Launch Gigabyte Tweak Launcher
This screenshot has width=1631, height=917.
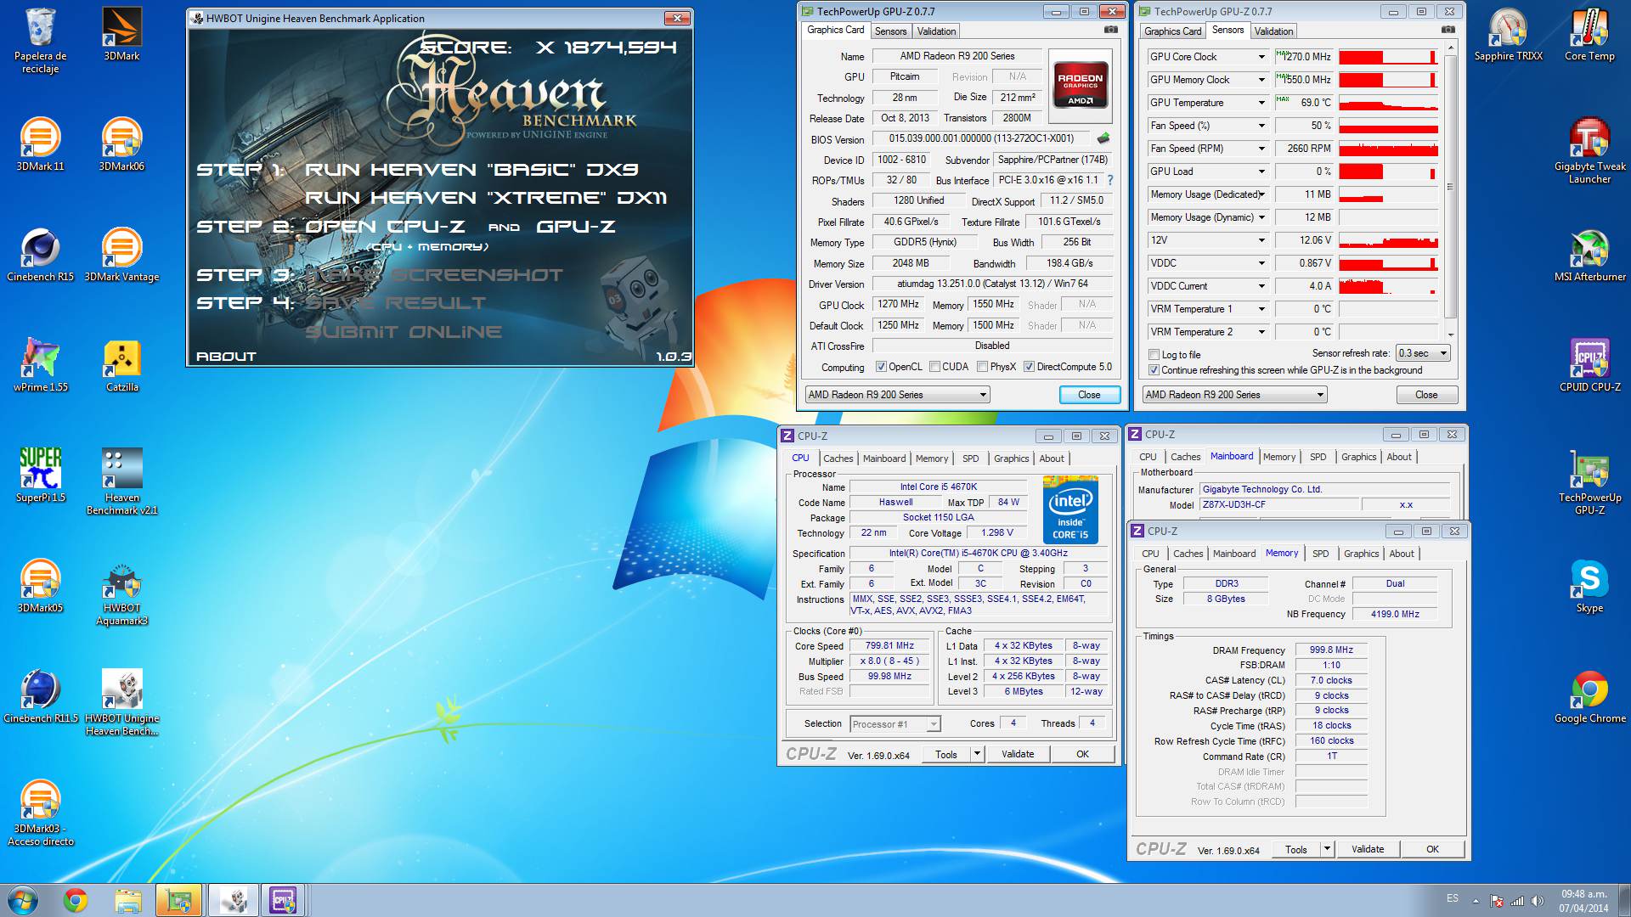1589,150
